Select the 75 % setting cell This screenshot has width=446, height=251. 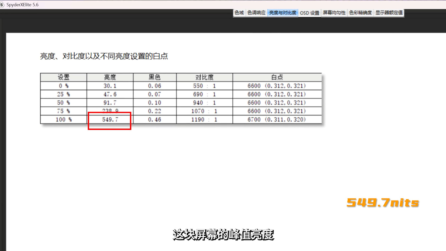[x=64, y=111]
